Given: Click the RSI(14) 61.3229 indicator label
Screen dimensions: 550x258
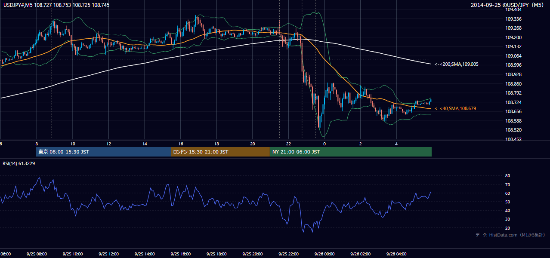Looking at the screenshot, I should click(19, 163).
